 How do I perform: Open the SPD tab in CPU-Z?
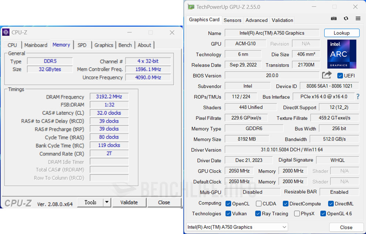pyautogui.click(x=82, y=45)
